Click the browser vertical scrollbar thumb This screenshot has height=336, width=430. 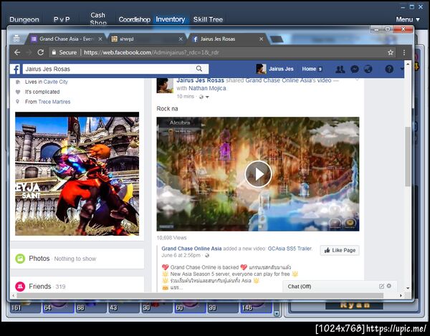point(407,156)
